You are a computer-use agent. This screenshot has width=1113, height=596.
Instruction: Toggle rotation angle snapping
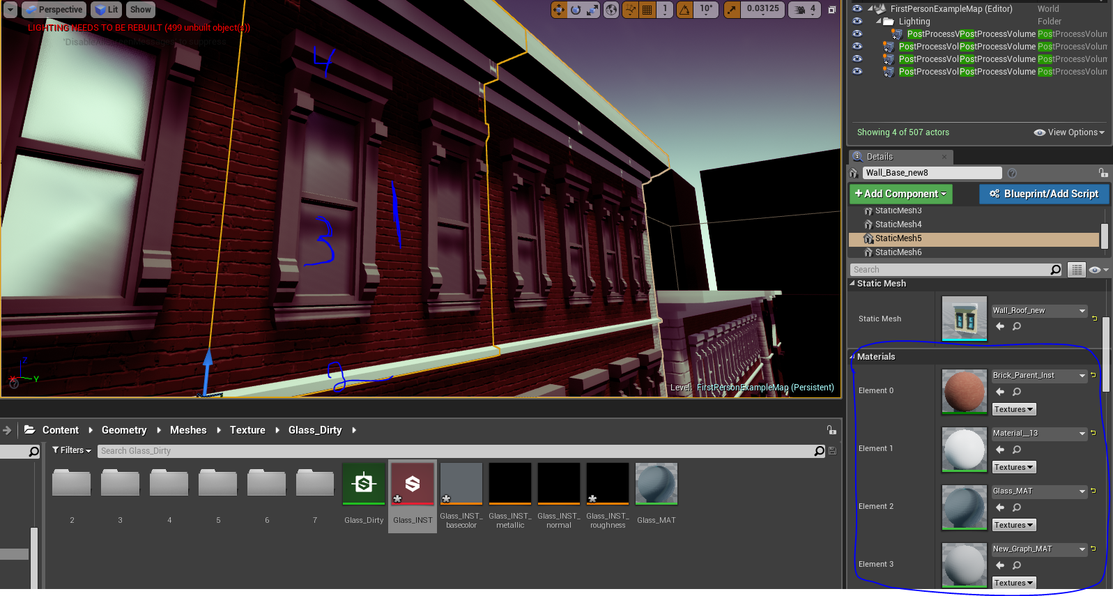coord(685,10)
